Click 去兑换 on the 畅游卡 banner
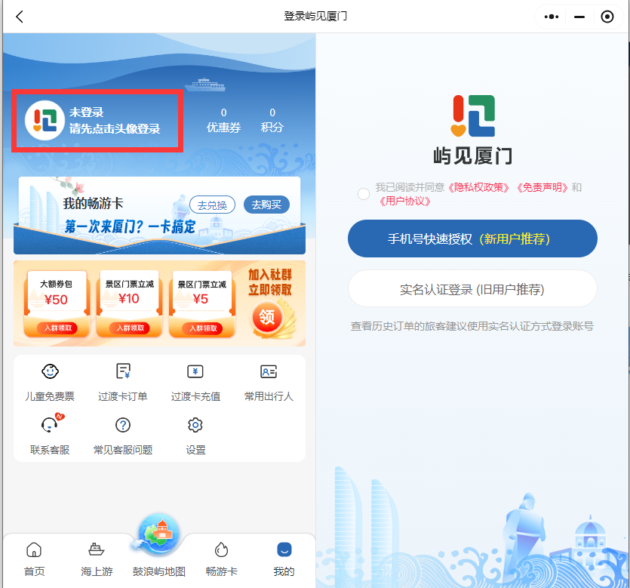 tap(212, 205)
